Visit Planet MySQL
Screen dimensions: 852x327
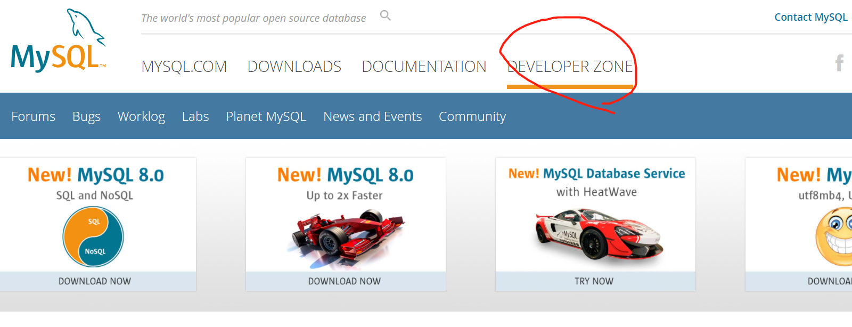266,117
